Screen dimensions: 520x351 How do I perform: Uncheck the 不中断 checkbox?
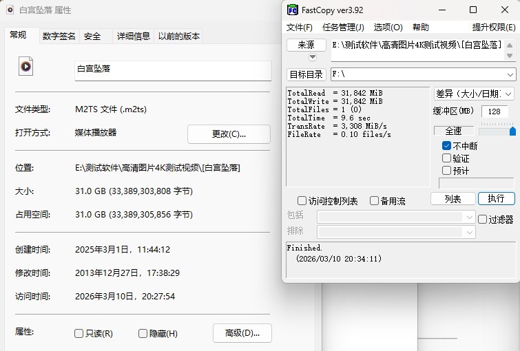446,146
